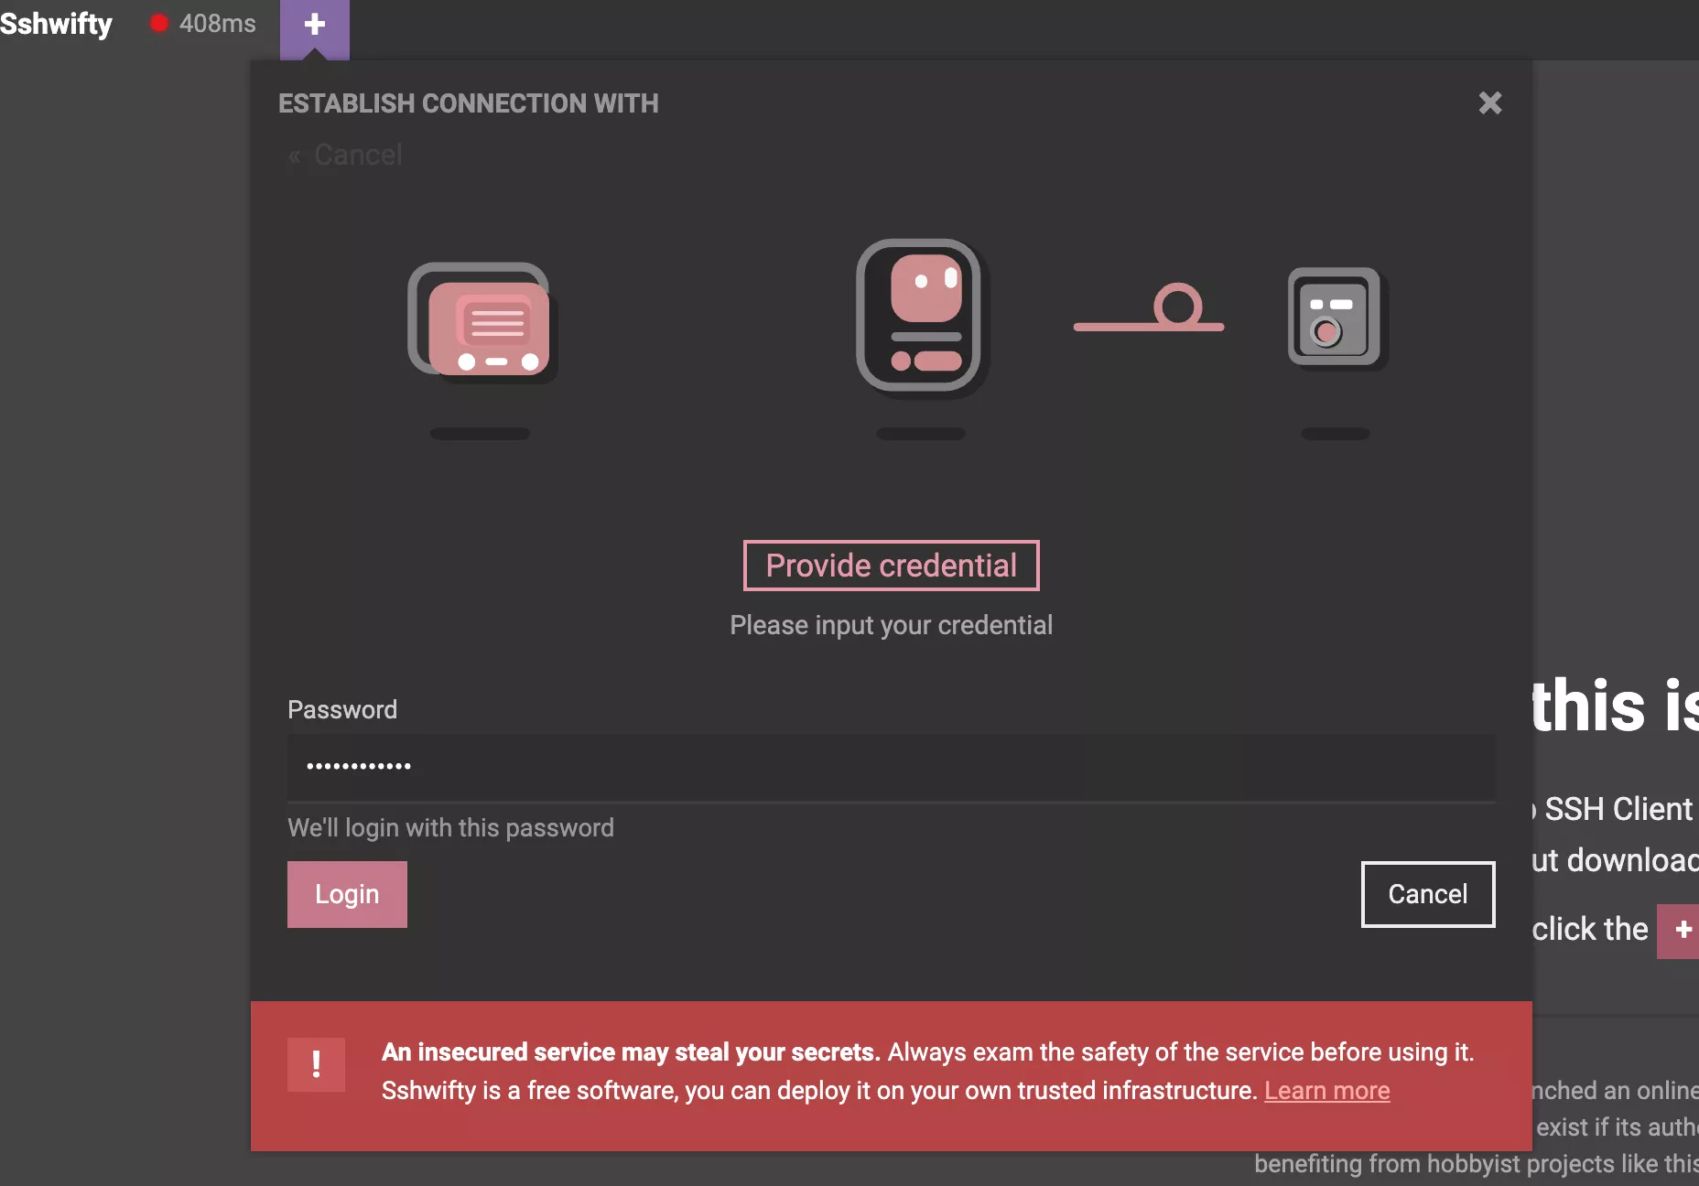Viewport: 1699px width, 1186px height.
Task: Click the ESTABLISH CONNECTION WITH title
Action: [x=468, y=103]
